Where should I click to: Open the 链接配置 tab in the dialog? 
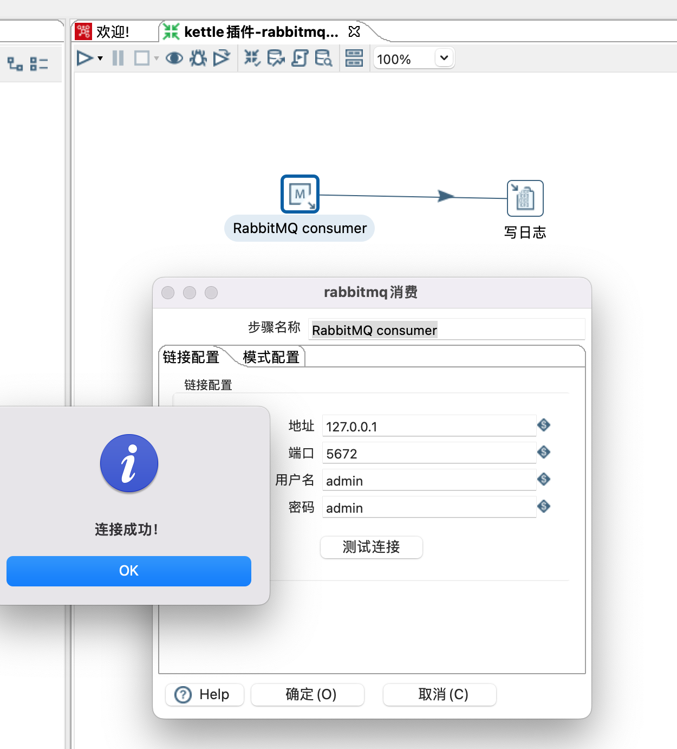point(191,357)
